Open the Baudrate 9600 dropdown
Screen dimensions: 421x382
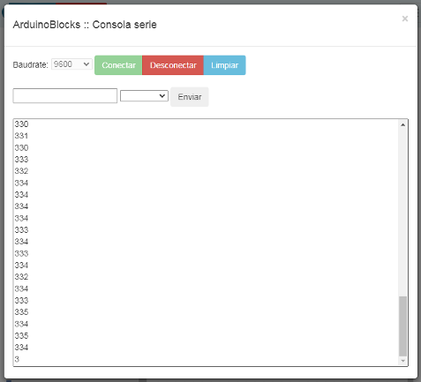click(71, 64)
